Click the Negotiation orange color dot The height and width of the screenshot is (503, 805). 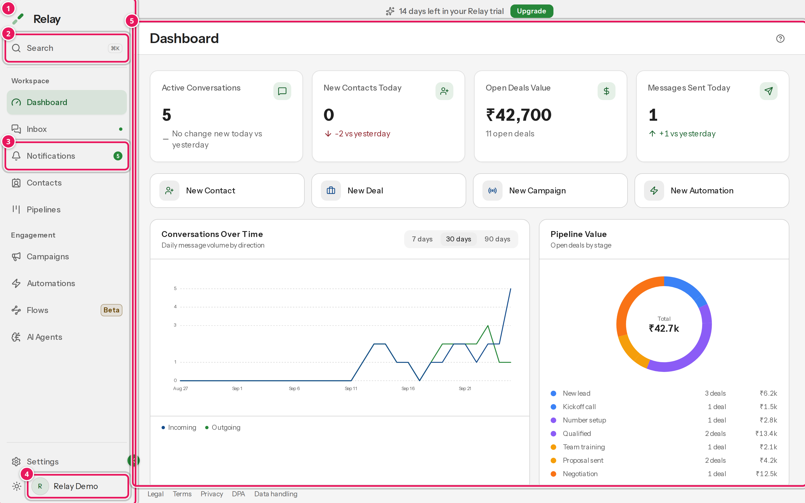(553, 474)
